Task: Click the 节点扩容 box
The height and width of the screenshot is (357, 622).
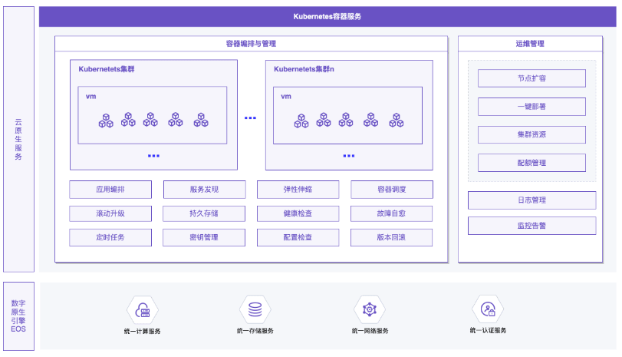Action: point(531,78)
